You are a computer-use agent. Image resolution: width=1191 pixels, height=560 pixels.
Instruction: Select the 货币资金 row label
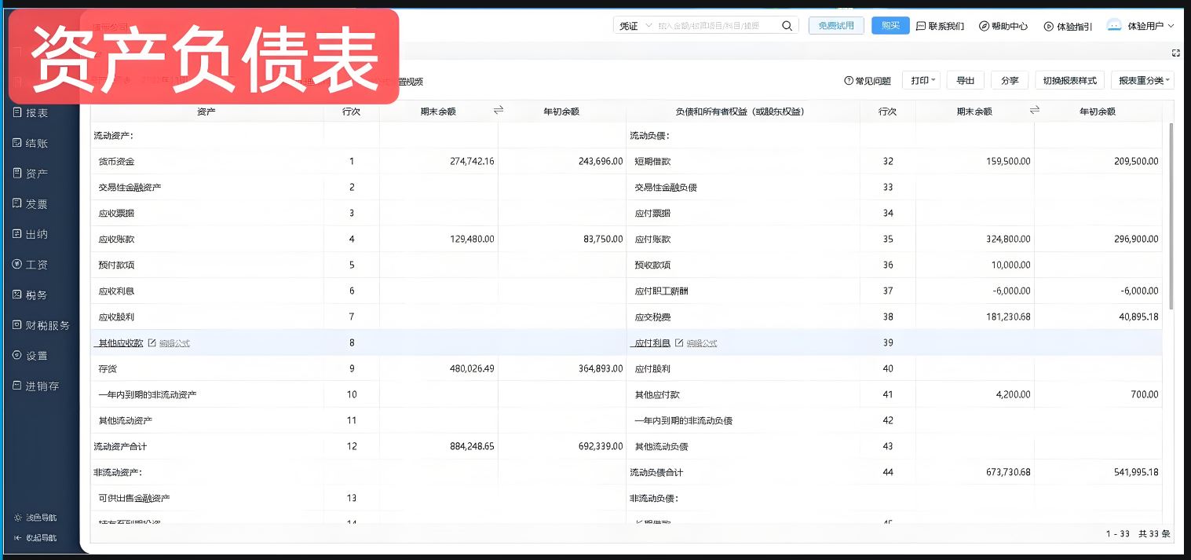click(x=116, y=162)
